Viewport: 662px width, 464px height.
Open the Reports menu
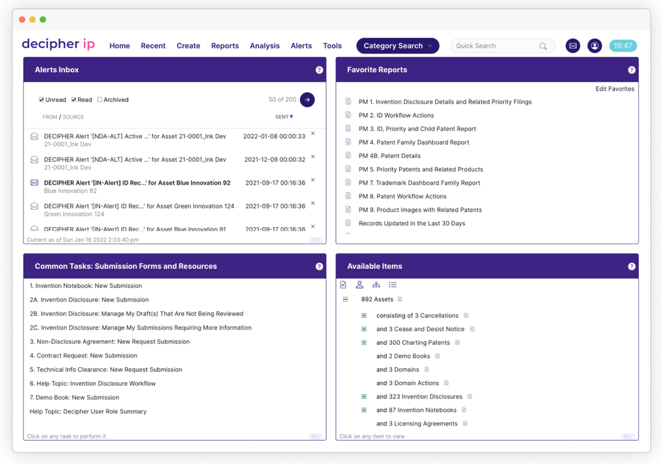224,46
